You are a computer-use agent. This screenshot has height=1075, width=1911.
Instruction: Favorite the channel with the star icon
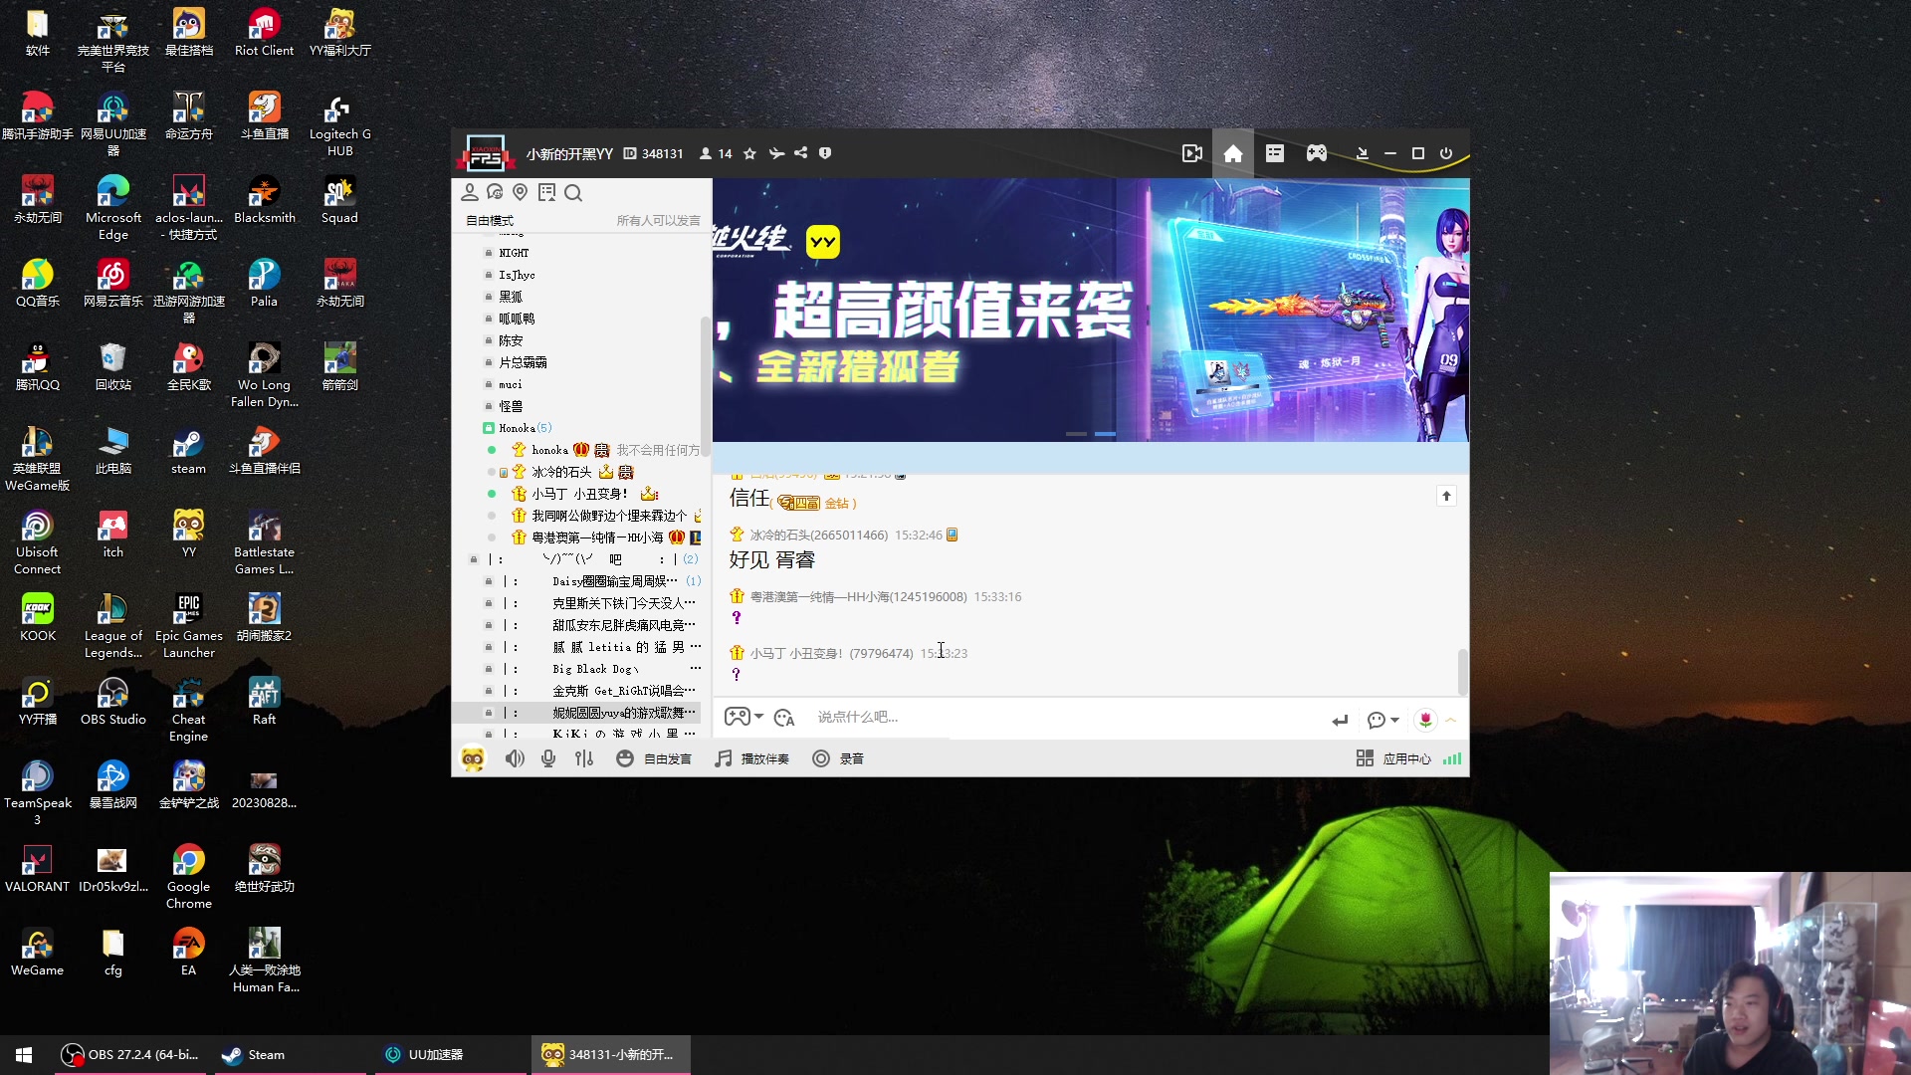click(x=750, y=153)
